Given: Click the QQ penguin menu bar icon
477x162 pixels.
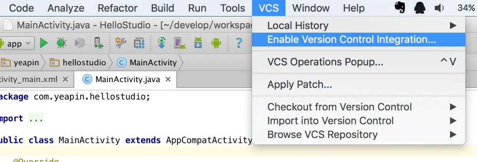Looking at the screenshot, I should click(x=420, y=8).
